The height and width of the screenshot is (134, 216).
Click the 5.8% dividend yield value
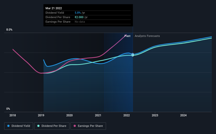(x=78, y=13)
